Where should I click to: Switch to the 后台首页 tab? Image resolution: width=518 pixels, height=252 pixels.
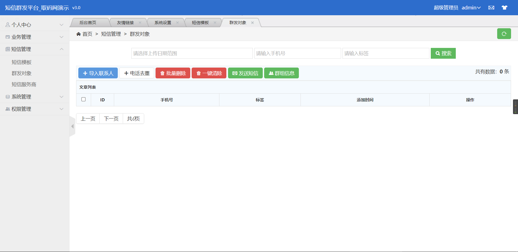88,23
